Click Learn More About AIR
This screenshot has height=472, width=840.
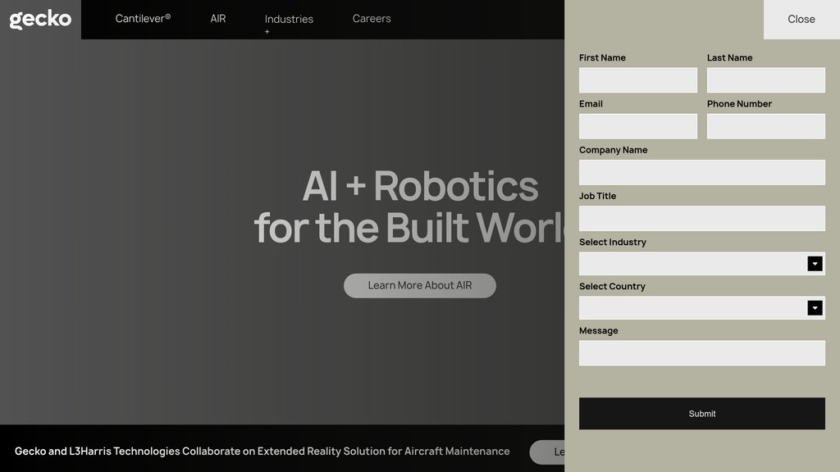tap(419, 285)
